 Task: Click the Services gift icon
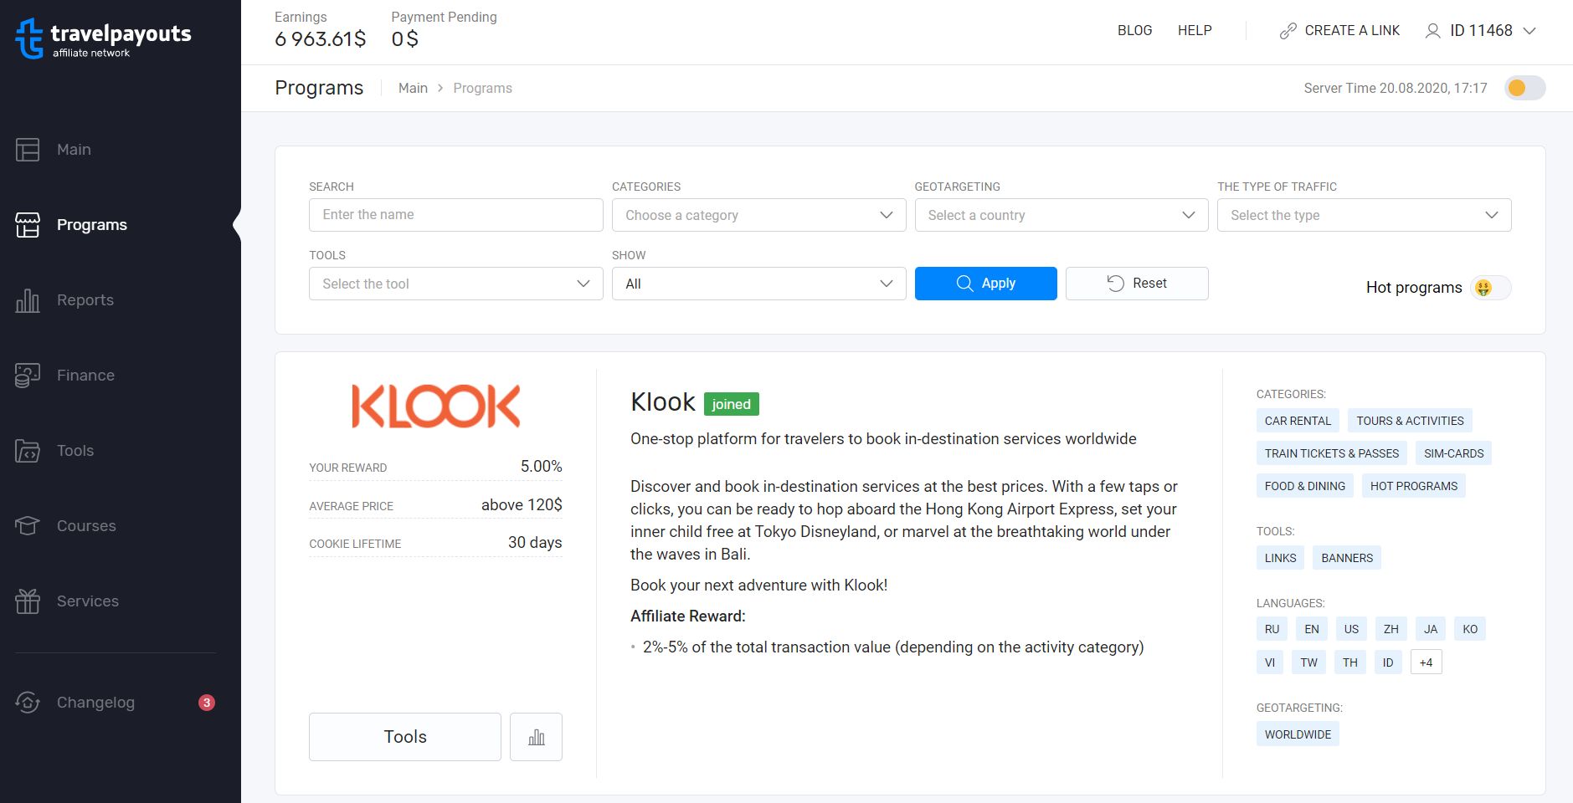point(28,601)
